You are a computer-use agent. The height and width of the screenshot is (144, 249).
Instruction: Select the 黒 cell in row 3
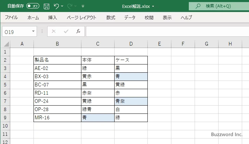click(131, 69)
